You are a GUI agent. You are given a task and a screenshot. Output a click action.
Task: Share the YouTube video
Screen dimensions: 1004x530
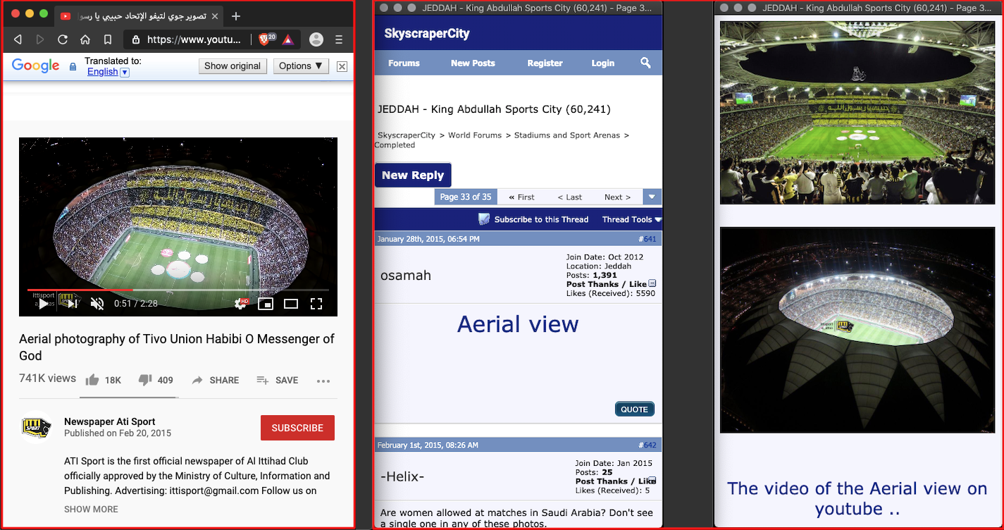(x=215, y=380)
